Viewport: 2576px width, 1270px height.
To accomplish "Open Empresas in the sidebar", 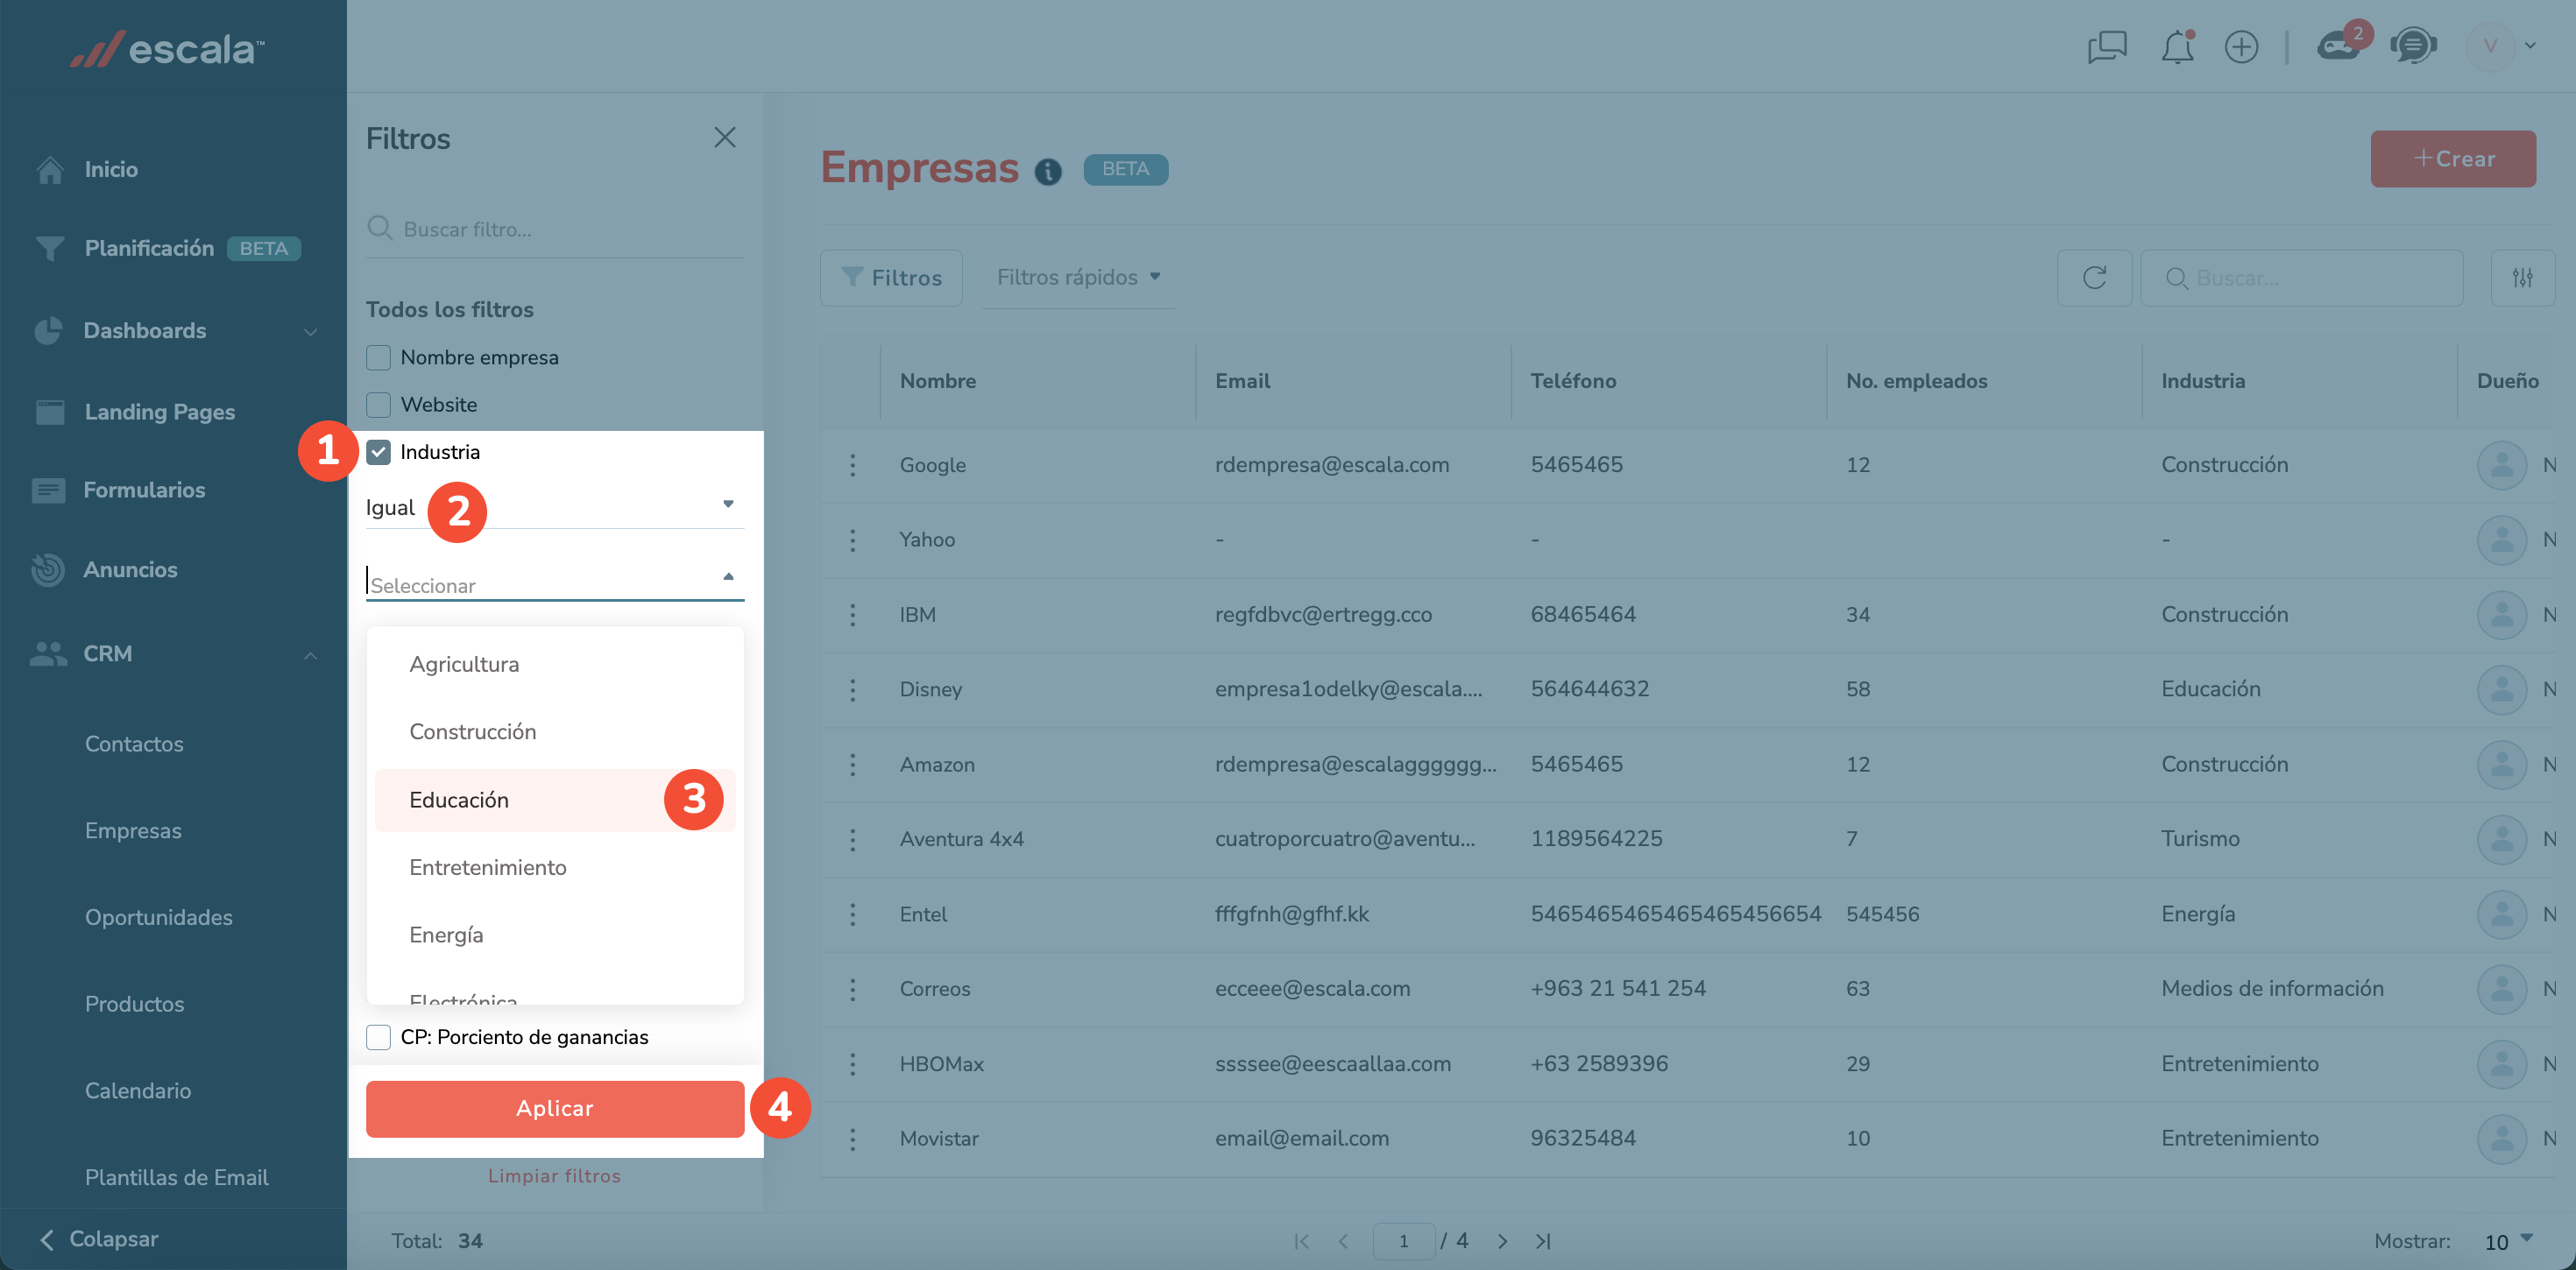I will 133,830.
